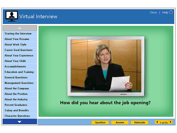Go to the next question arrow

[171, 122]
